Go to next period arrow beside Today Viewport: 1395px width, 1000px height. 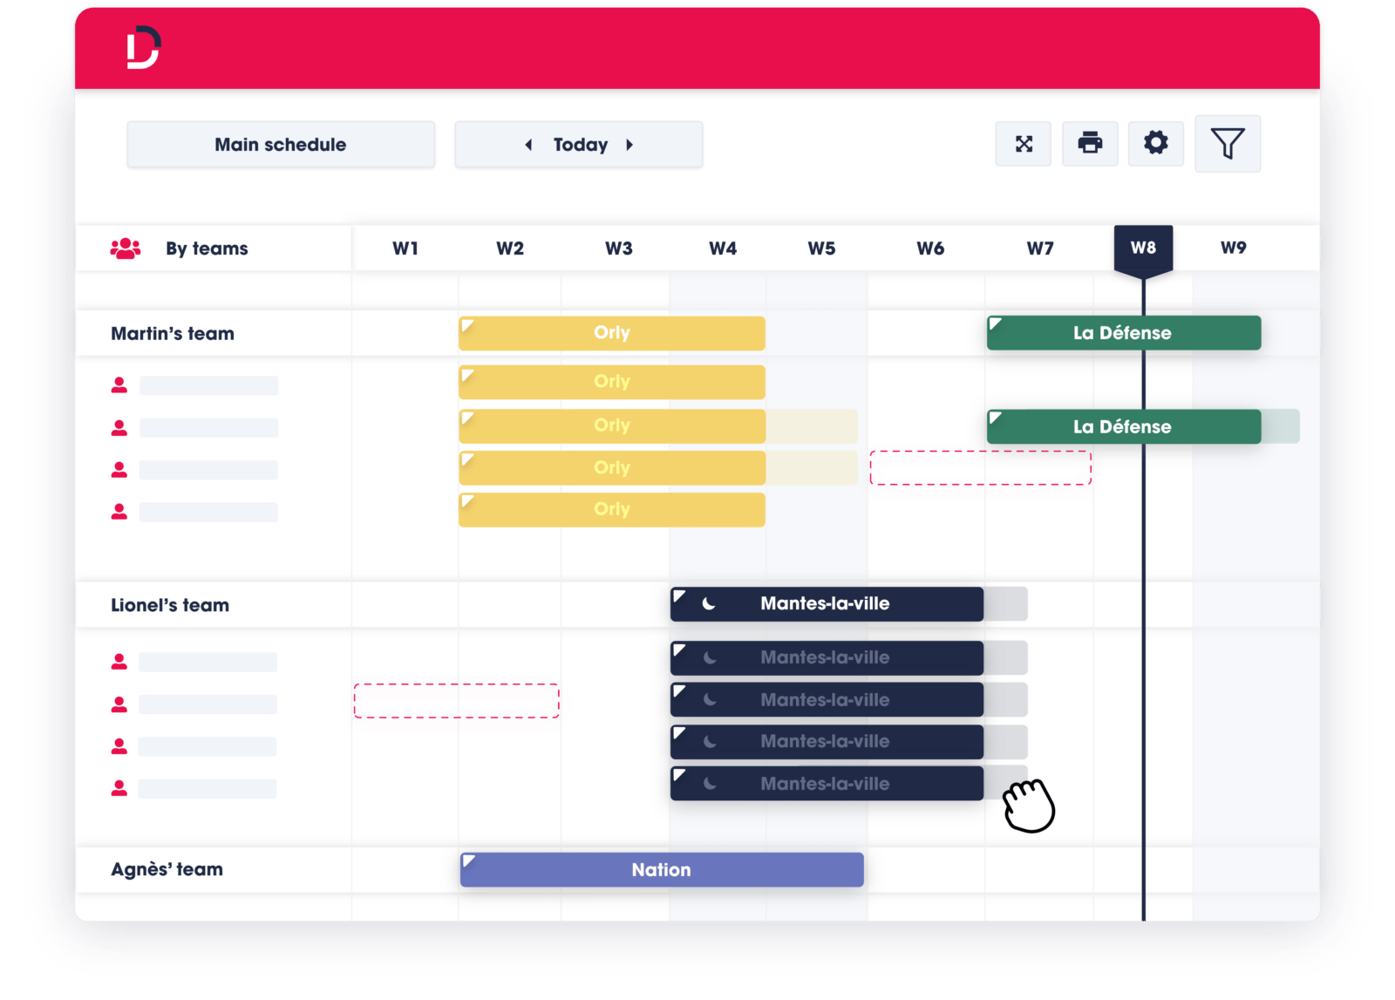(629, 145)
